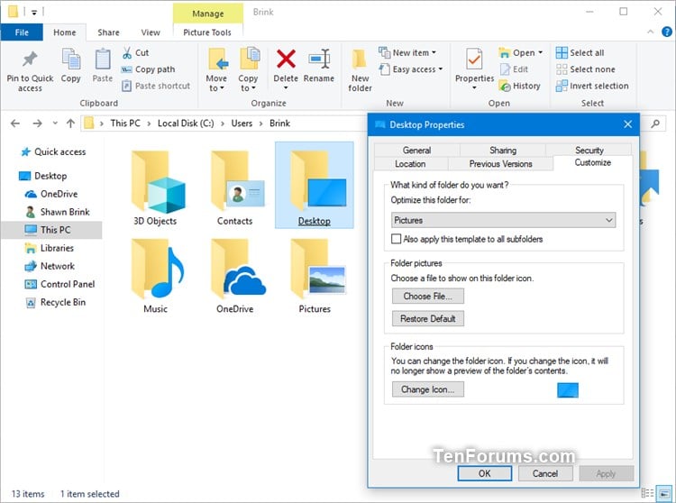The width and height of the screenshot is (676, 503).
Task: Open the View ribbon tab
Action: (x=151, y=32)
